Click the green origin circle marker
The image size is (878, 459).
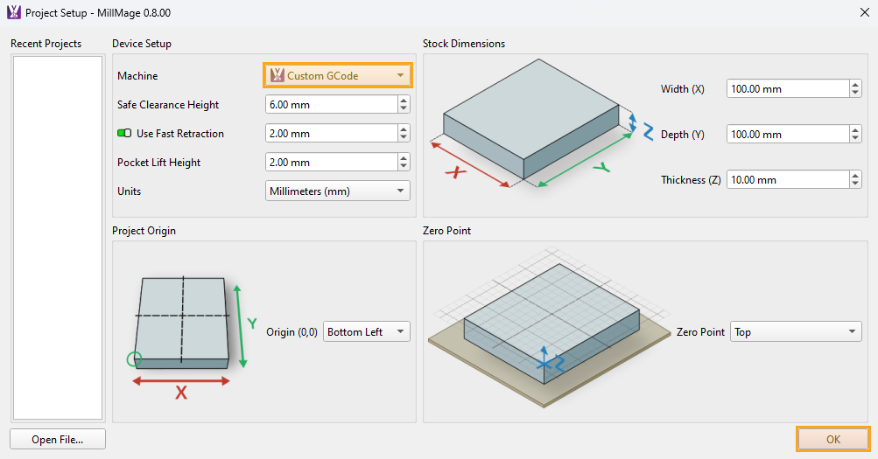tap(133, 358)
